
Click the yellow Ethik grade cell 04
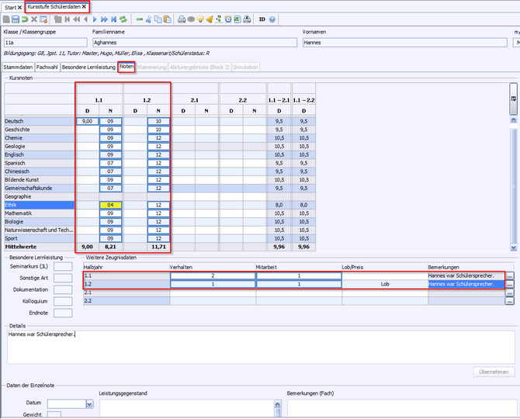click(110, 205)
